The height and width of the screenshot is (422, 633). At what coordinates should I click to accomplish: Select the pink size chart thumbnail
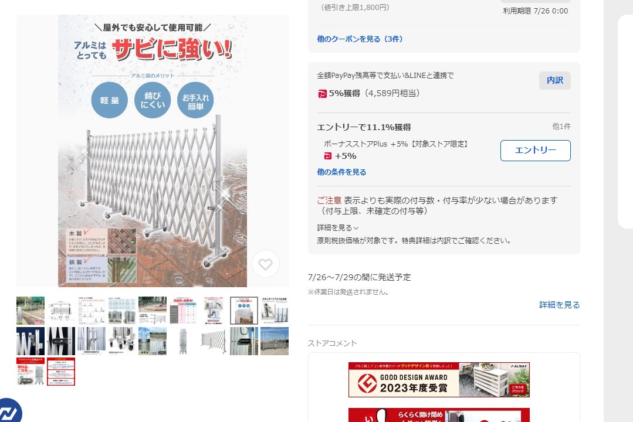coord(183,311)
